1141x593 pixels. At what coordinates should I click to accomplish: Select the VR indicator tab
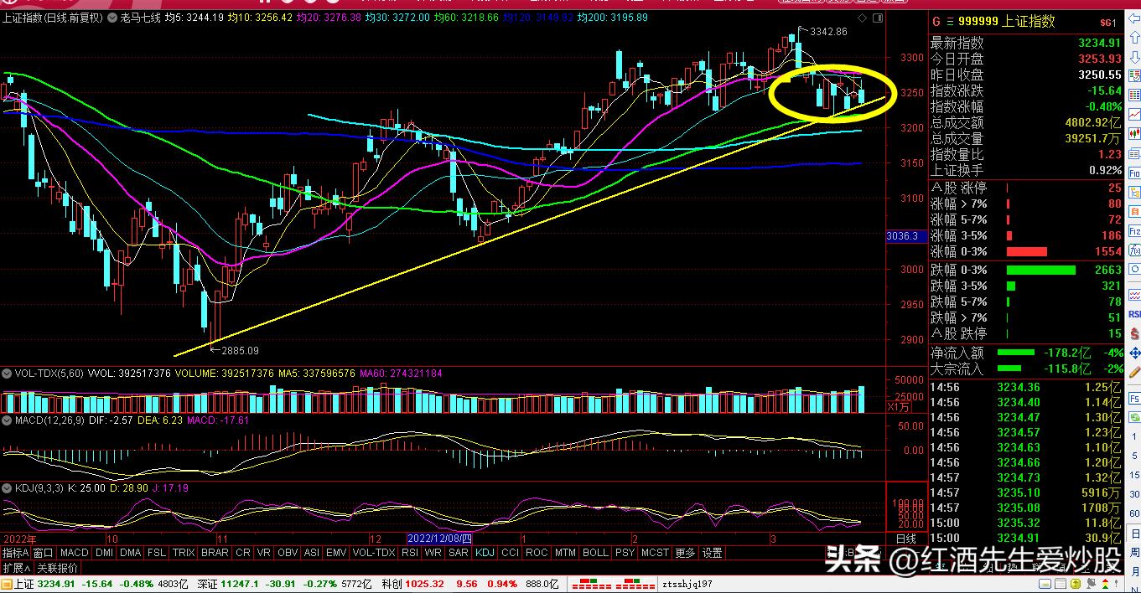263,553
